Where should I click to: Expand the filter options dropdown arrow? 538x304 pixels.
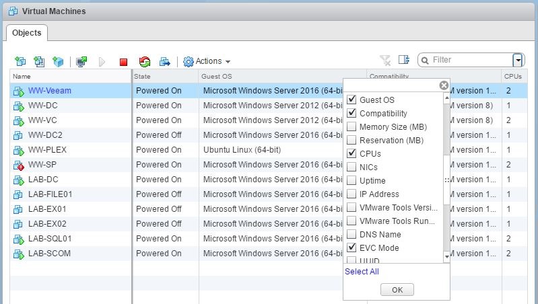pyautogui.click(x=517, y=60)
